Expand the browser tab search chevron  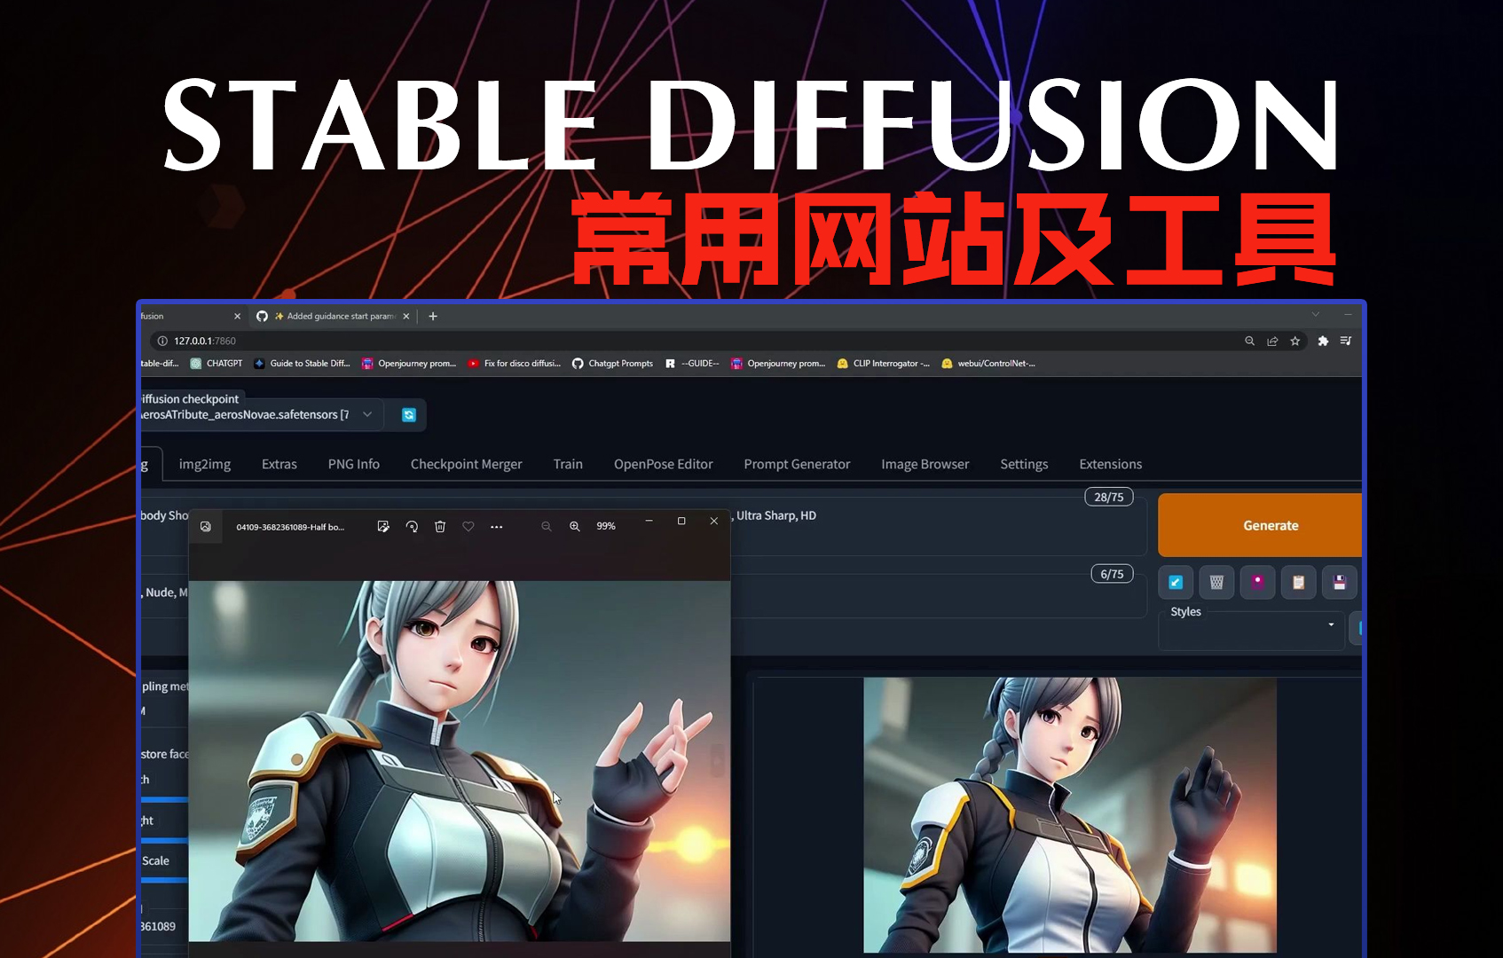click(1316, 314)
